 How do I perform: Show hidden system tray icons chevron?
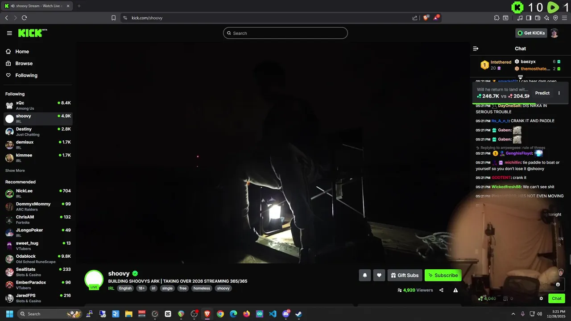pyautogui.click(x=513, y=314)
